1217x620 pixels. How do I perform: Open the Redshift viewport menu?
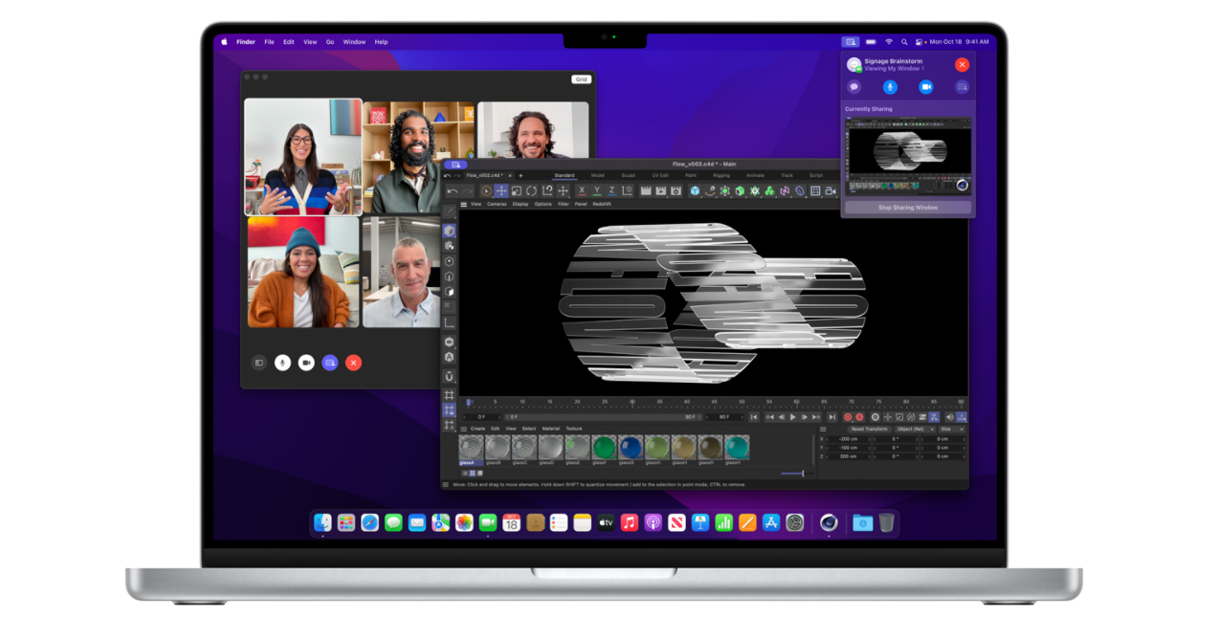[x=602, y=204]
